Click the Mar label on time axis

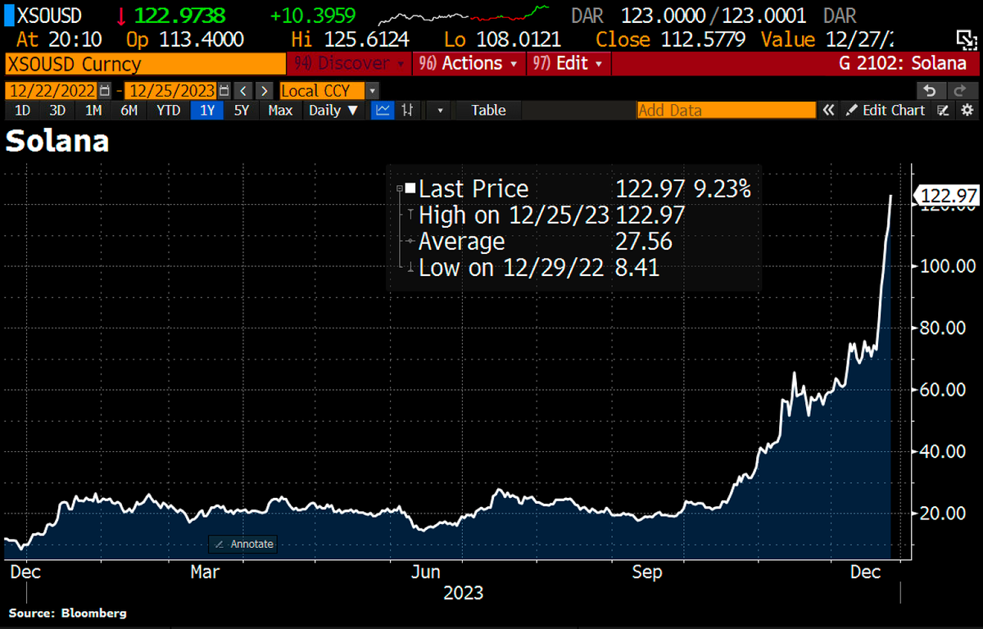pos(204,572)
